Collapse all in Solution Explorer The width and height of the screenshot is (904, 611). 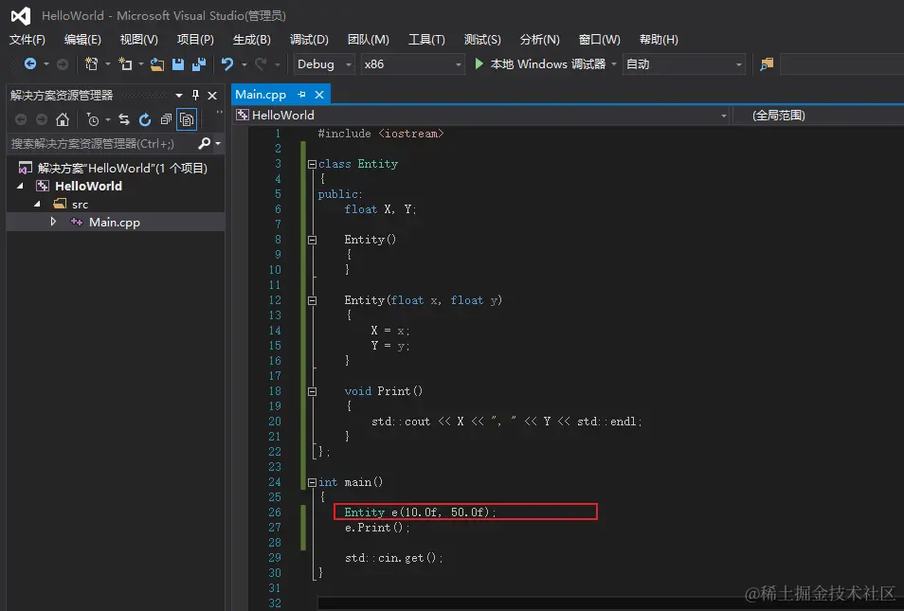coord(166,119)
